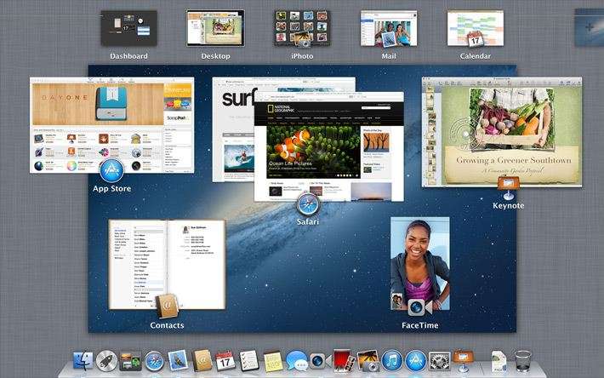Launch Launchpad rocket icon in Dock
This screenshot has height=378, width=604.
pyautogui.click(x=106, y=361)
